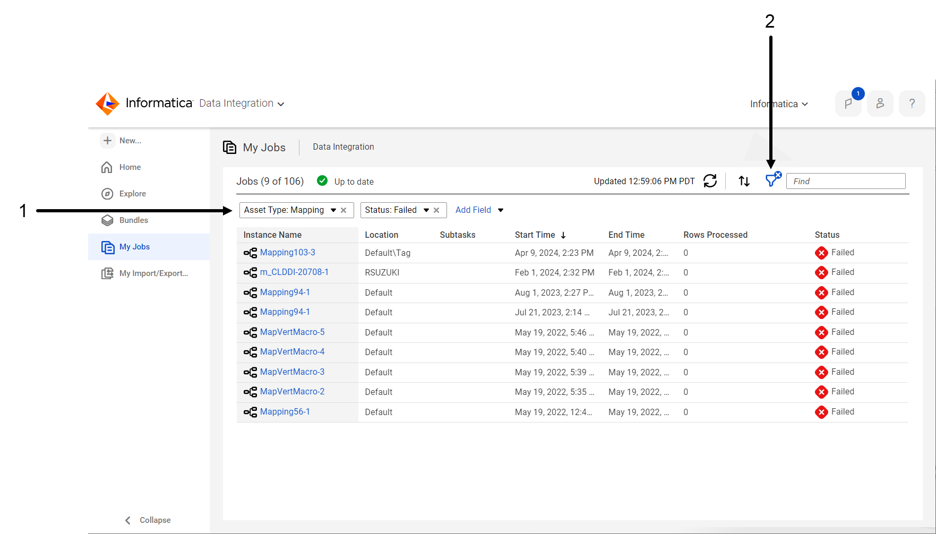Open m_CLDDI-20708-1 job
The height and width of the screenshot is (534, 936).
[x=294, y=272]
